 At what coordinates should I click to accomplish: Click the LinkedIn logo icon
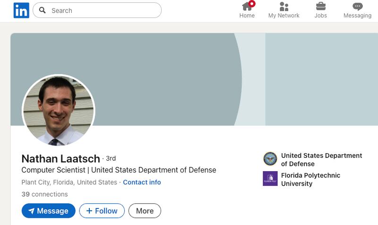(x=21, y=10)
